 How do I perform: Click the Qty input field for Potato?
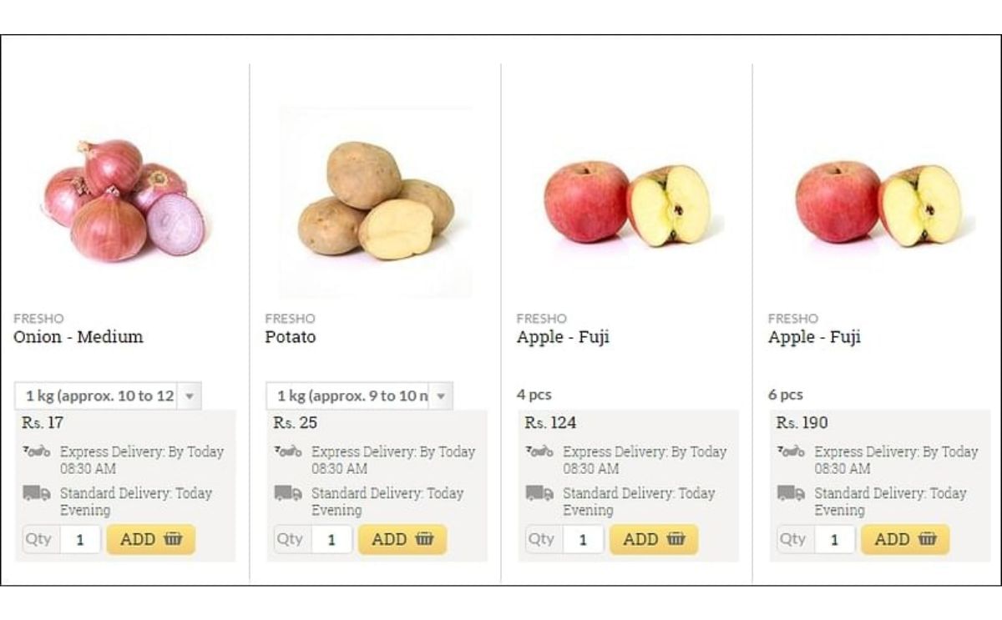click(331, 539)
